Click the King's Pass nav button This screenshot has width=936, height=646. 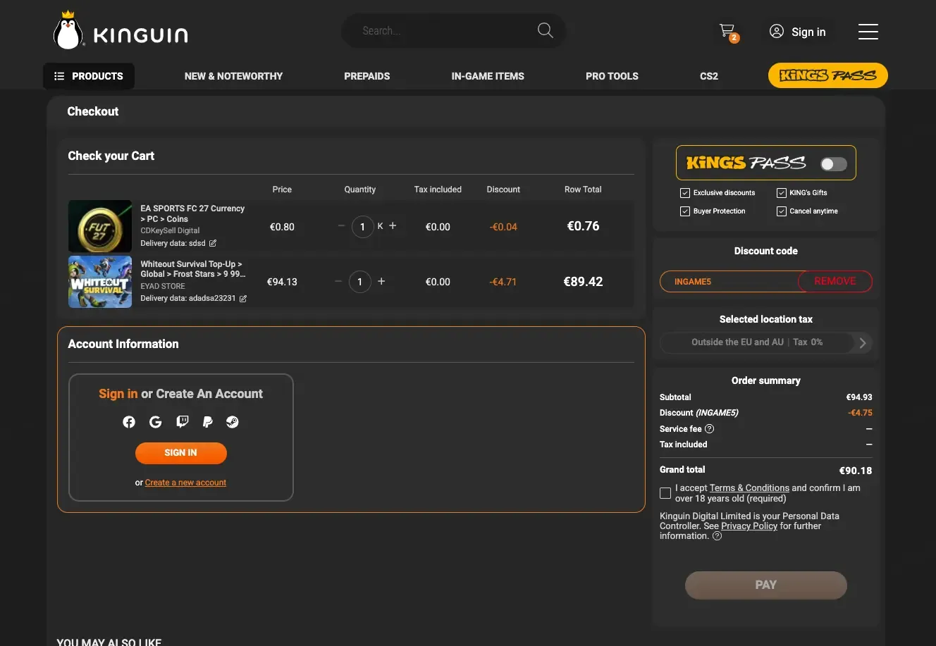828,76
